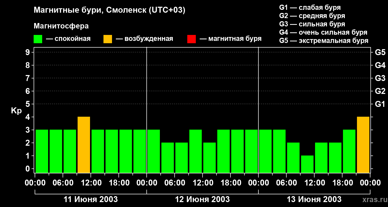The width and height of the screenshot is (388, 207).
Task: Click the first green bar of 11 Июня
Action: [42, 151]
